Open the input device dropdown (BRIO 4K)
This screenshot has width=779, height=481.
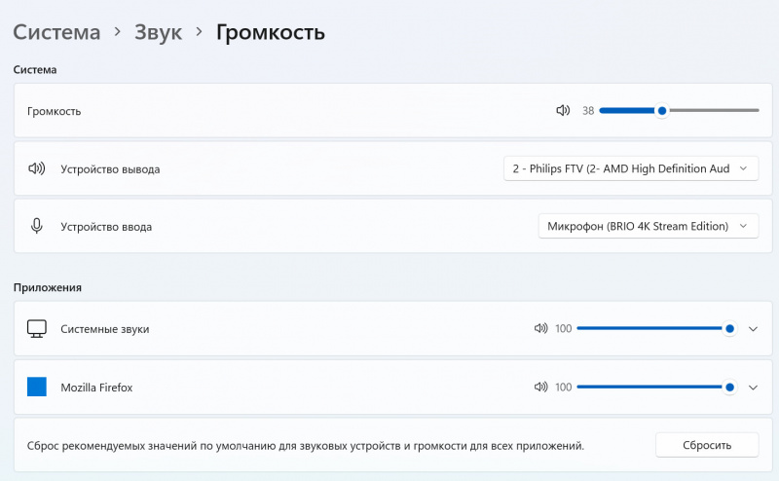coord(648,226)
